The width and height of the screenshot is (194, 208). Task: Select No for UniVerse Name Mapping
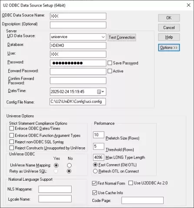click(x=69, y=165)
